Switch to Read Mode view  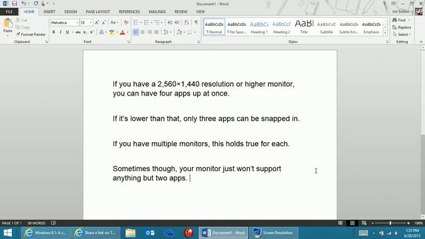pos(340,223)
